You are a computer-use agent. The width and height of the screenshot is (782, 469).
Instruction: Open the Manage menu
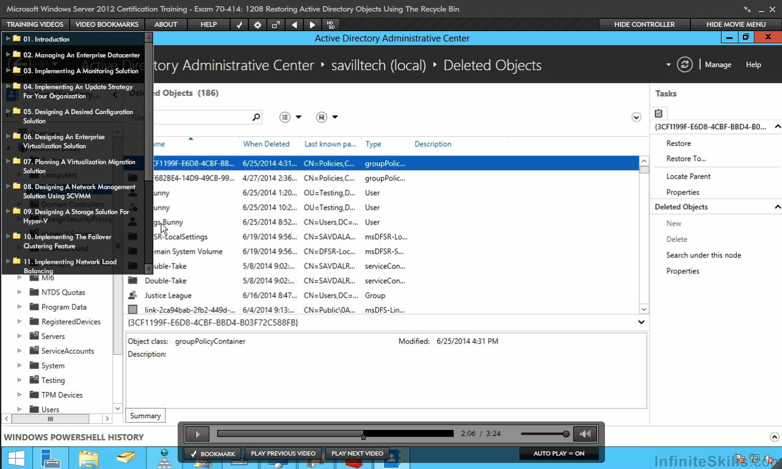coord(718,65)
